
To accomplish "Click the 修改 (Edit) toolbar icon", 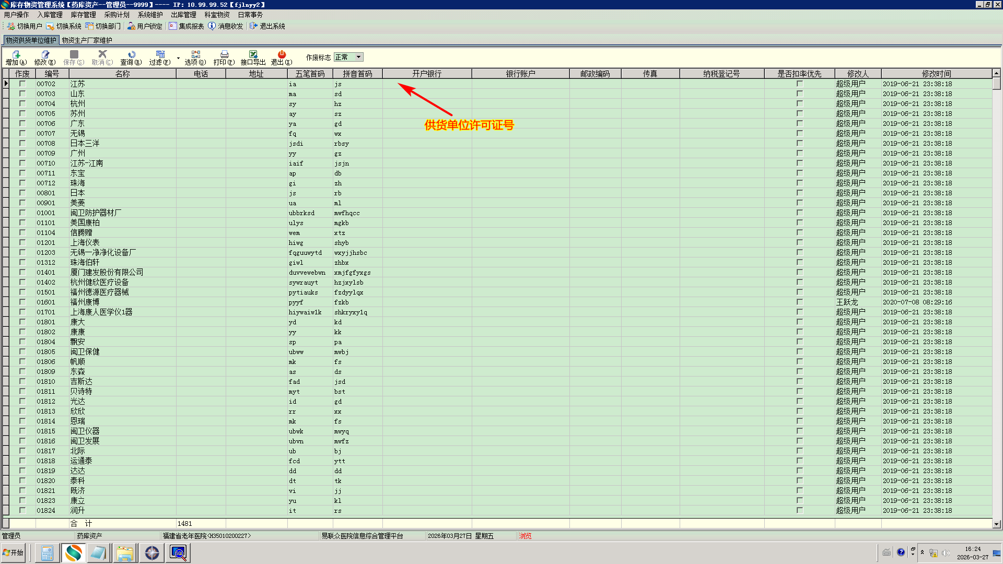I will coord(45,55).
